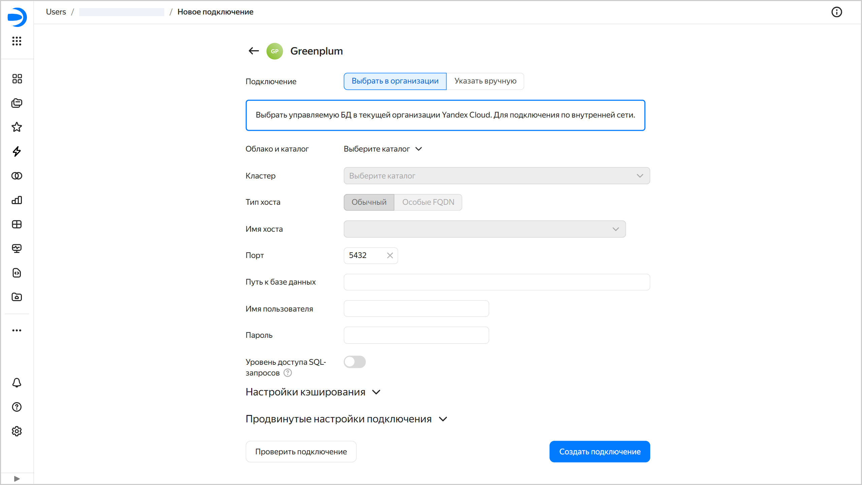Image resolution: width=862 pixels, height=485 pixels.
Task: Focus 'Путь к базе данных' input field
Action: coord(497,282)
